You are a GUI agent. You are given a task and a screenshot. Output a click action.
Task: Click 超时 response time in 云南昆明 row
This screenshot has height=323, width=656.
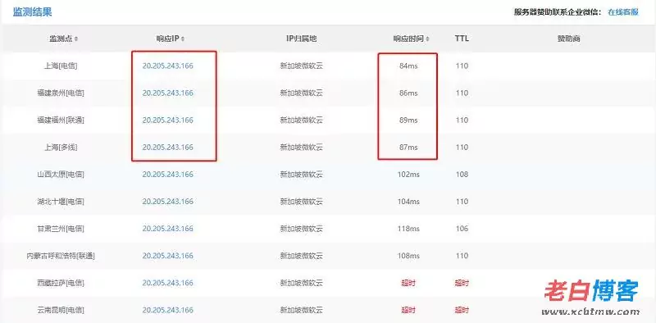pos(408,310)
